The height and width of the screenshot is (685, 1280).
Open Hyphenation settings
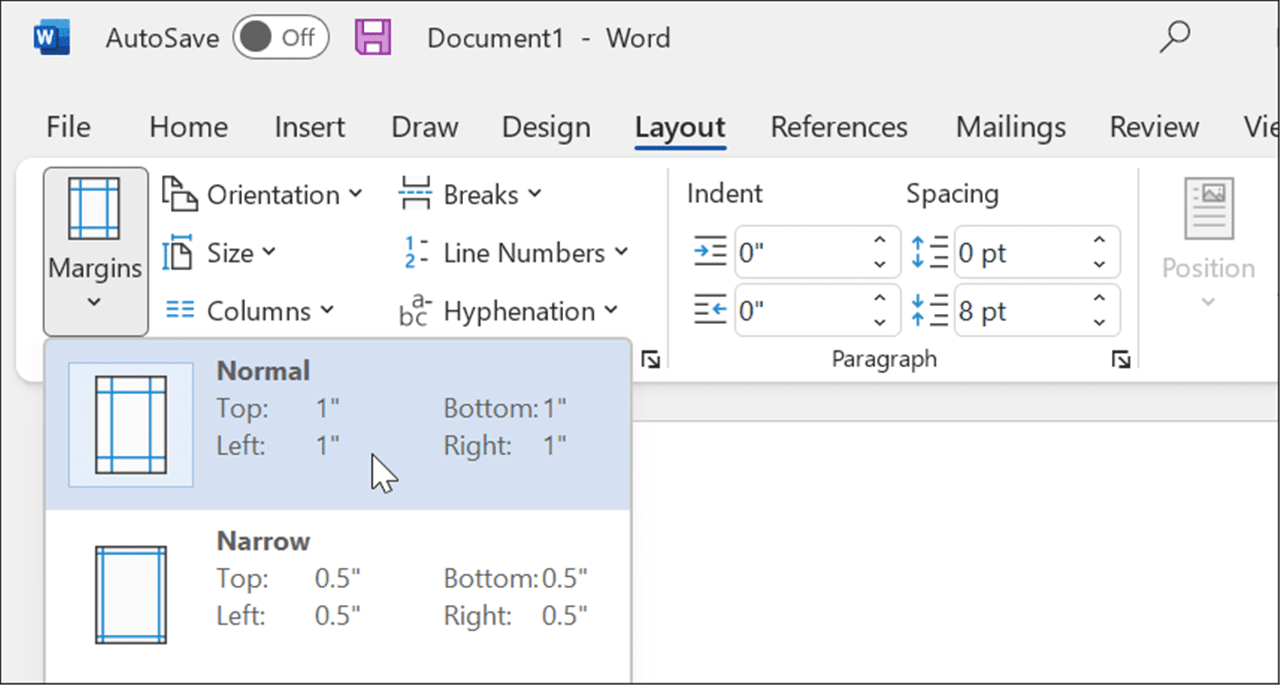517,311
